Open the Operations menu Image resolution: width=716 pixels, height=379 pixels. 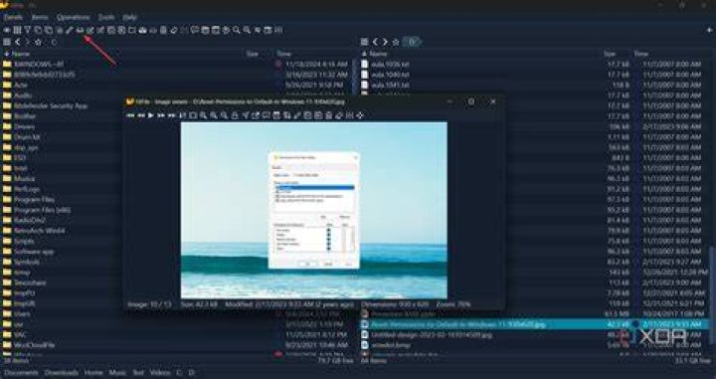tap(73, 17)
